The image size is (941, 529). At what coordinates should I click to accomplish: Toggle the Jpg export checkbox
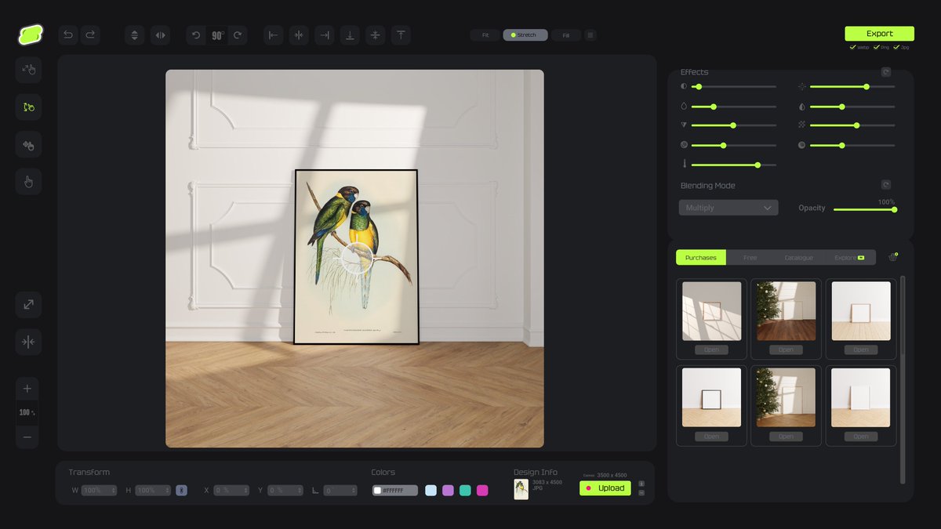(896, 47)
